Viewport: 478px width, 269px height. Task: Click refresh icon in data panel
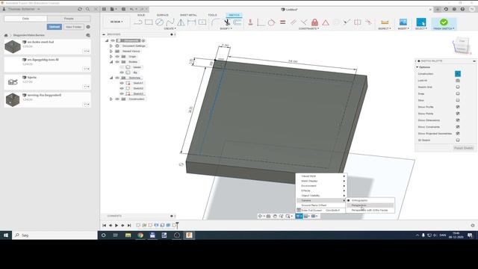80,9
